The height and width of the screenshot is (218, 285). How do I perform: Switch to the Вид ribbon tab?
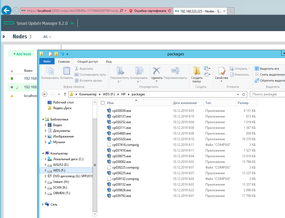109,62
